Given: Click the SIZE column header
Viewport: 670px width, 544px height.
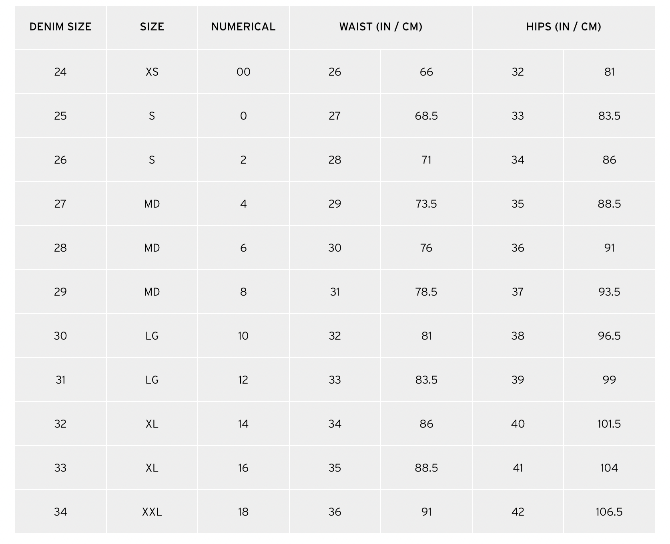Looking at the screenshot, I should (x=152, y=27).
